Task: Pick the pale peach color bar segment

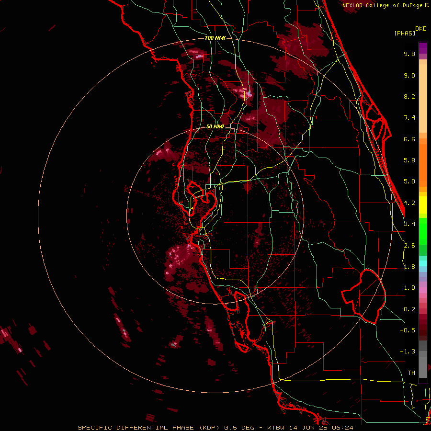Action: (423, 98)
